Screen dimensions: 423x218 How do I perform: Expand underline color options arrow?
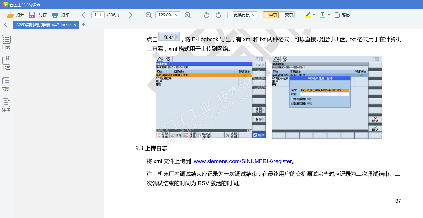pos(329,15)
